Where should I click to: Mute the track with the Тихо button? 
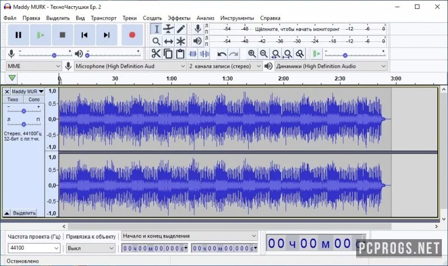[13, 100]
